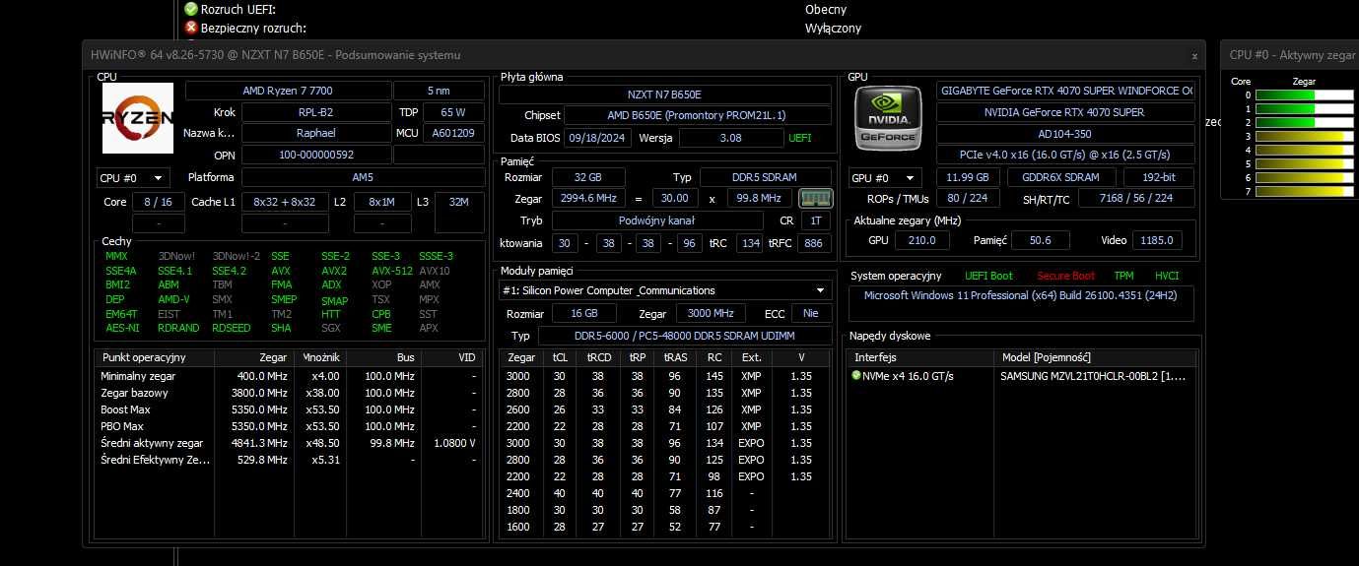This screenshot has width=1359, height=566.
Task: Click the Core 0 clock bar
Action: coord(1305,95)
